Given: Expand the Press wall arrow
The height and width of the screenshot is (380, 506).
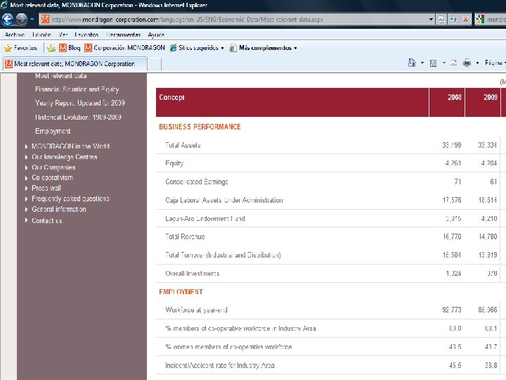Looking at the screenshot, I should point(26,188).
